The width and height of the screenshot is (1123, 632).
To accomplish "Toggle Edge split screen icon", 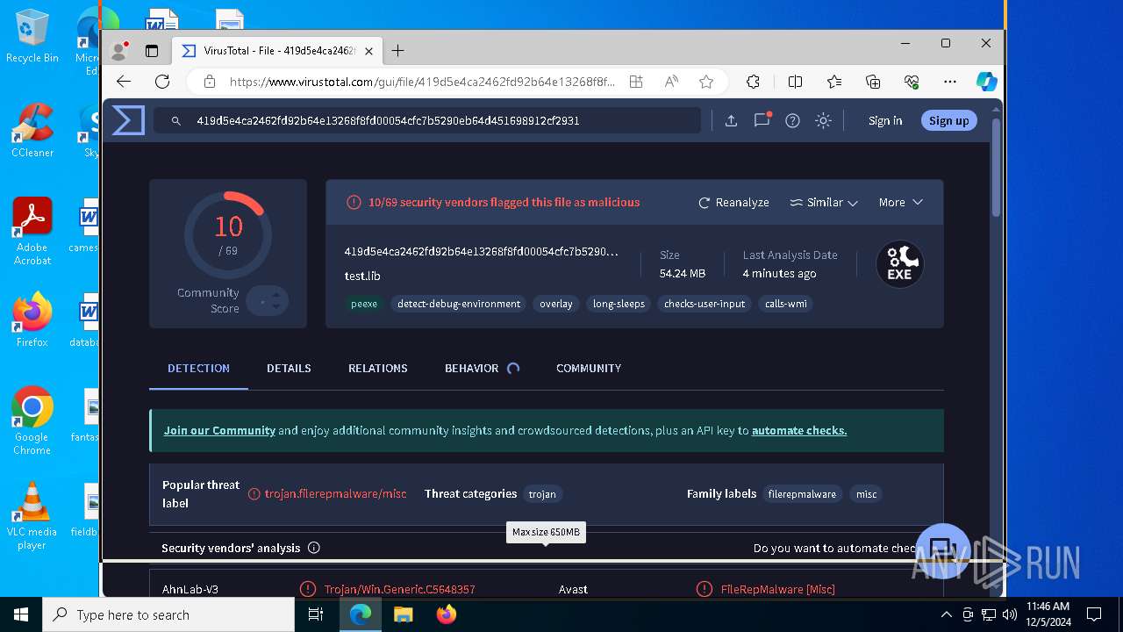I will click(796, 82).
